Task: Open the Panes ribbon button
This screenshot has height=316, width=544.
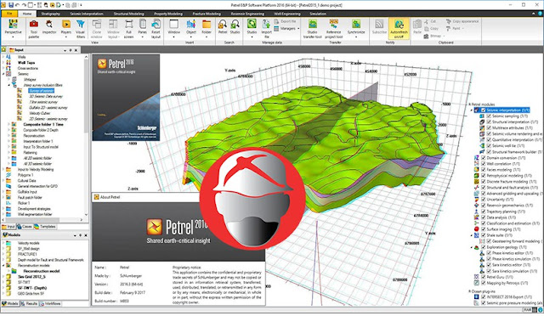Action: click(143, 29)
